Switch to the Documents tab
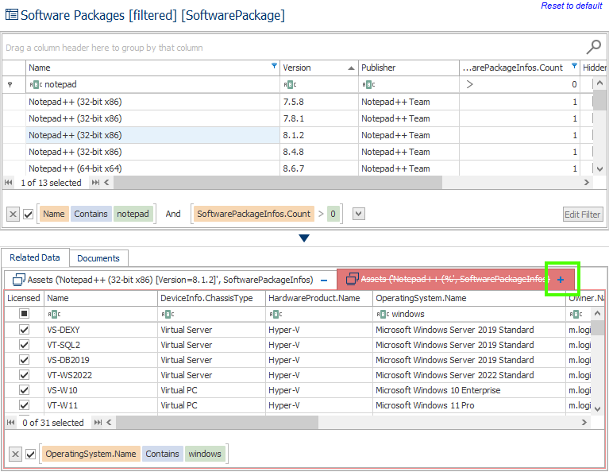This screenshot has height=472, width=609. click(98, 258)
